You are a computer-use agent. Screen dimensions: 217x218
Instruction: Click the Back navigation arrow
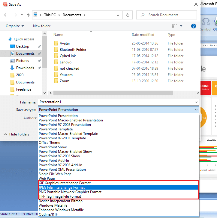pyautogui.click(x=6, y=15)
